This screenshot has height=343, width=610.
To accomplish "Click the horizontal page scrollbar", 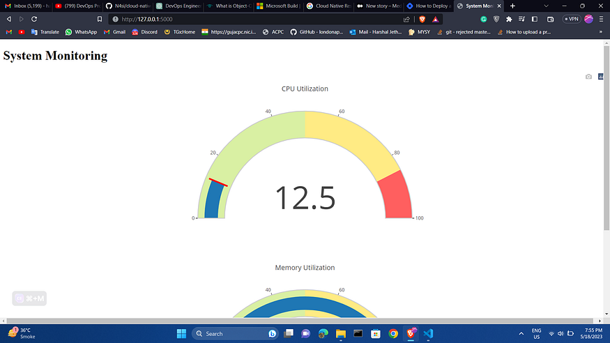I will coord(300,321).
